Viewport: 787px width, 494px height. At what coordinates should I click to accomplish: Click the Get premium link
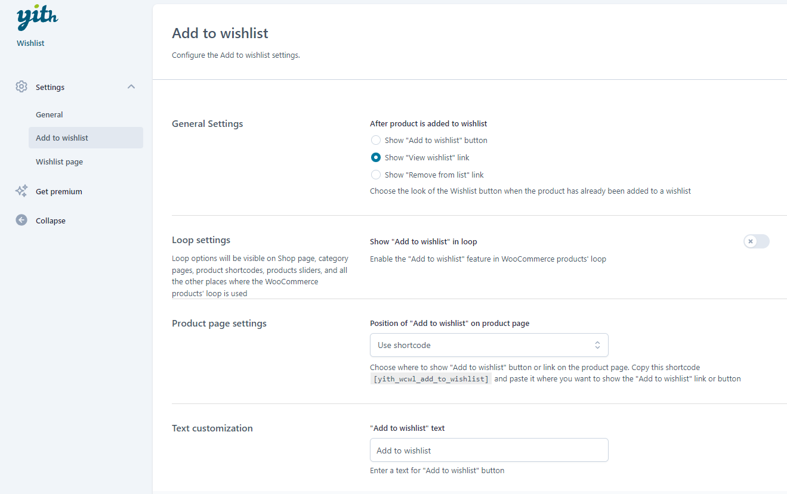59,192
